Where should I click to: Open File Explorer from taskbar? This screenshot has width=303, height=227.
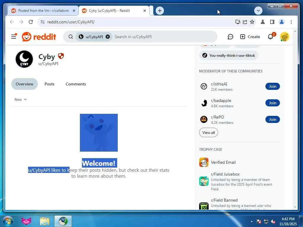coord(45,221)
